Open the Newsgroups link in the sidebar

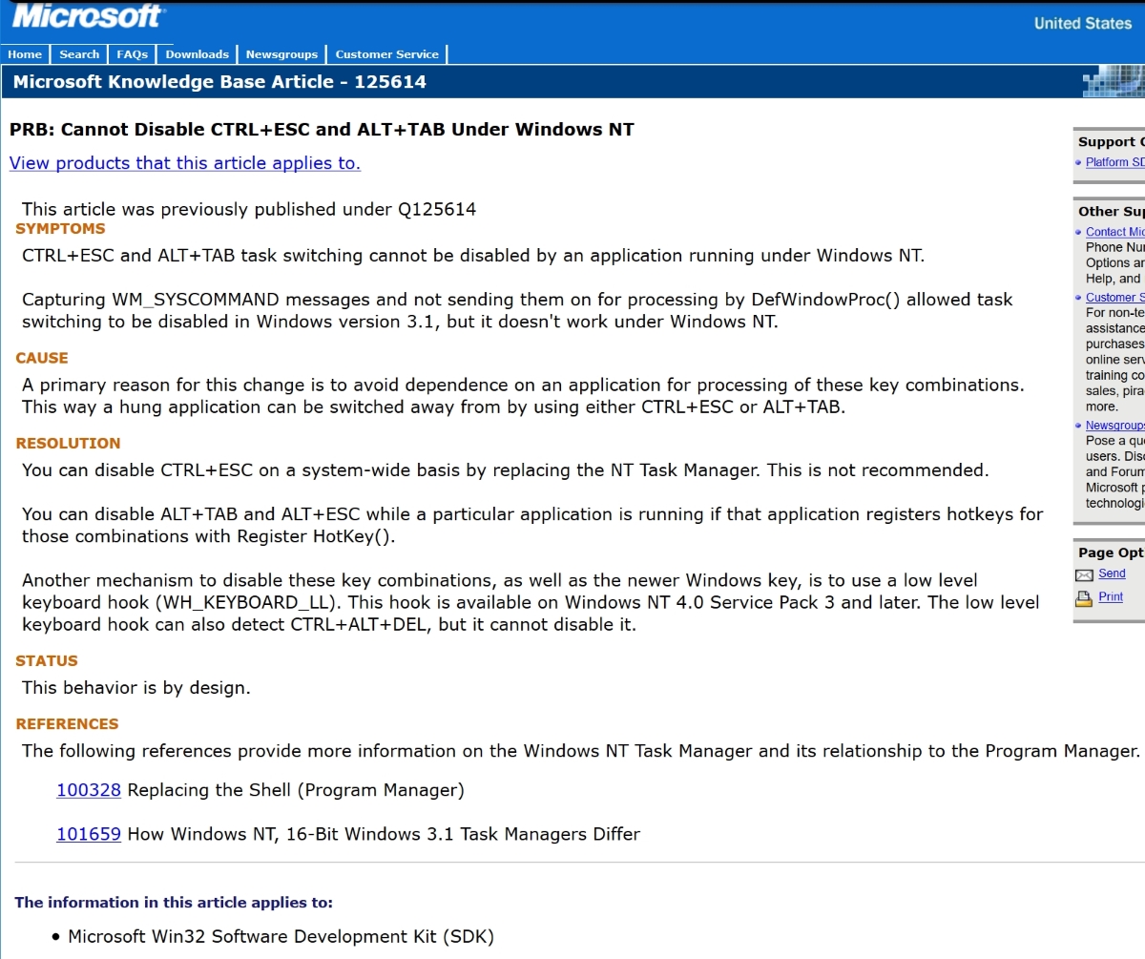1114,425
